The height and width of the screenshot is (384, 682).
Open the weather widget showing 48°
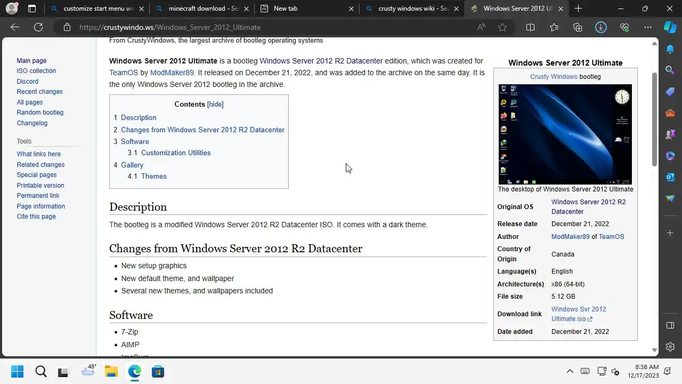[88, 371]
